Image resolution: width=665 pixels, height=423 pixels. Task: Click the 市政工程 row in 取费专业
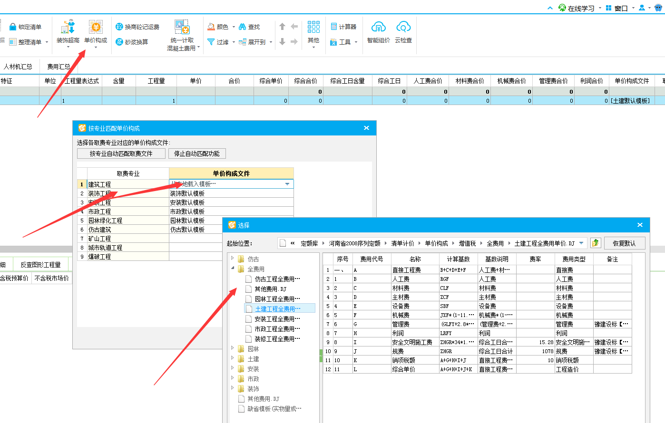(x=128, y=211)
